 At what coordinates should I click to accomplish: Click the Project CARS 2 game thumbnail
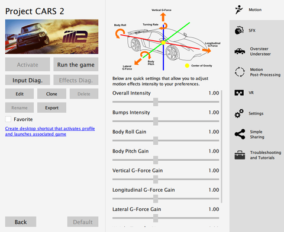coord(51,37)
